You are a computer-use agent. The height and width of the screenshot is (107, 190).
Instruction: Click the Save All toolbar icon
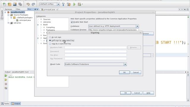20,4
